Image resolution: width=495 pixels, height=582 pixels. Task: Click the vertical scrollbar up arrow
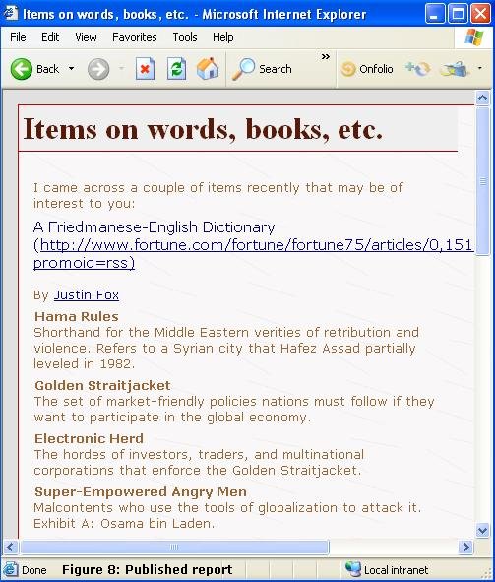(482, 98)
